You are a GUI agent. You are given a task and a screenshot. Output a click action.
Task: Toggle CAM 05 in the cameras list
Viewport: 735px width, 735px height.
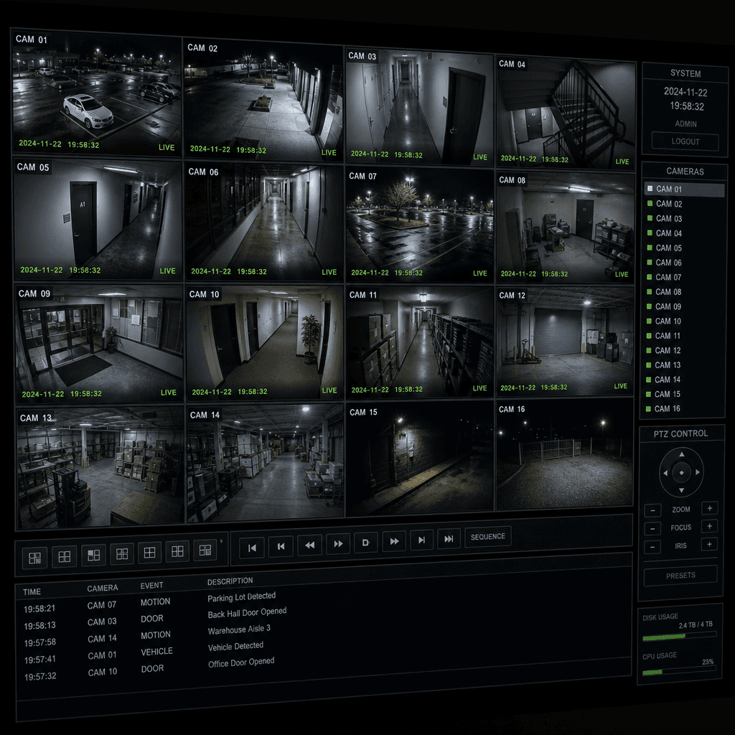coord(684,248)
